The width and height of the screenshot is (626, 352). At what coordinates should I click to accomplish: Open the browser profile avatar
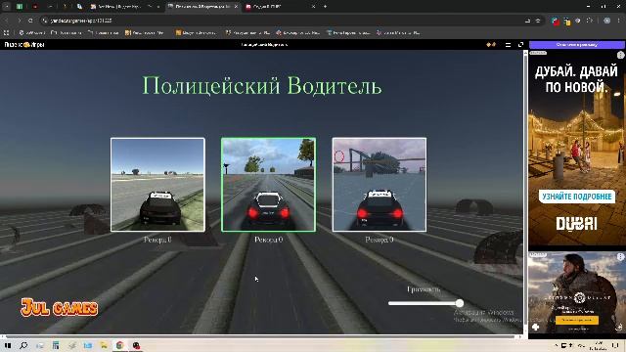click(606, 21)
